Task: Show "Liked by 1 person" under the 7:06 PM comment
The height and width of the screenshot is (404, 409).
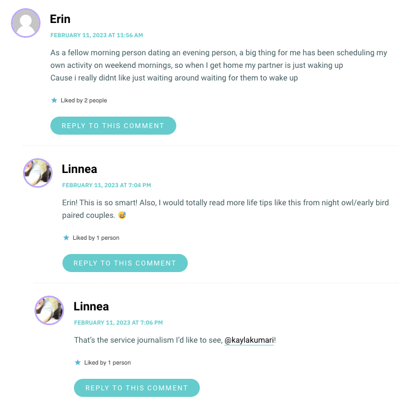Action: tap(107, 363)
